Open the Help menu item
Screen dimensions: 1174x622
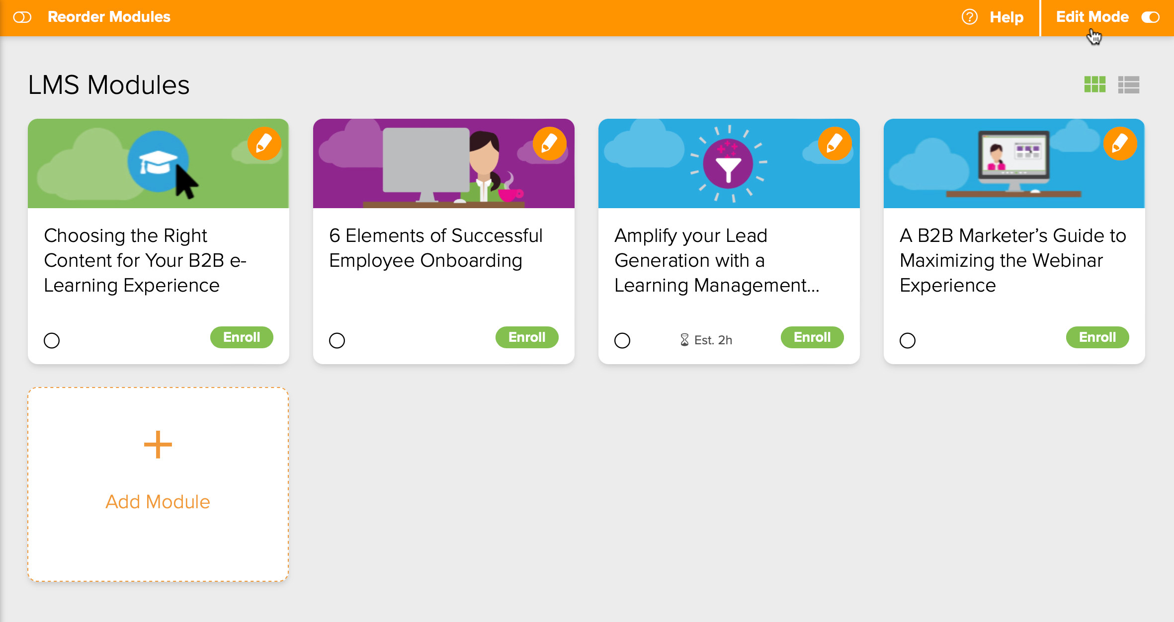pyautogui.click(x=1006, y=17)
